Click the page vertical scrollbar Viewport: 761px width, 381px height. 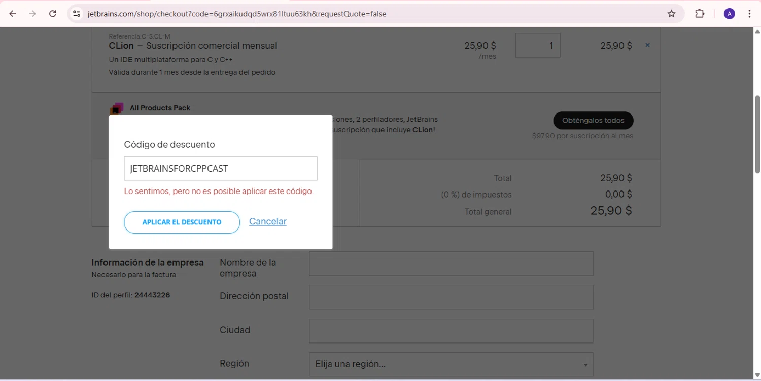pyautogui.click(x=757, y=134)
